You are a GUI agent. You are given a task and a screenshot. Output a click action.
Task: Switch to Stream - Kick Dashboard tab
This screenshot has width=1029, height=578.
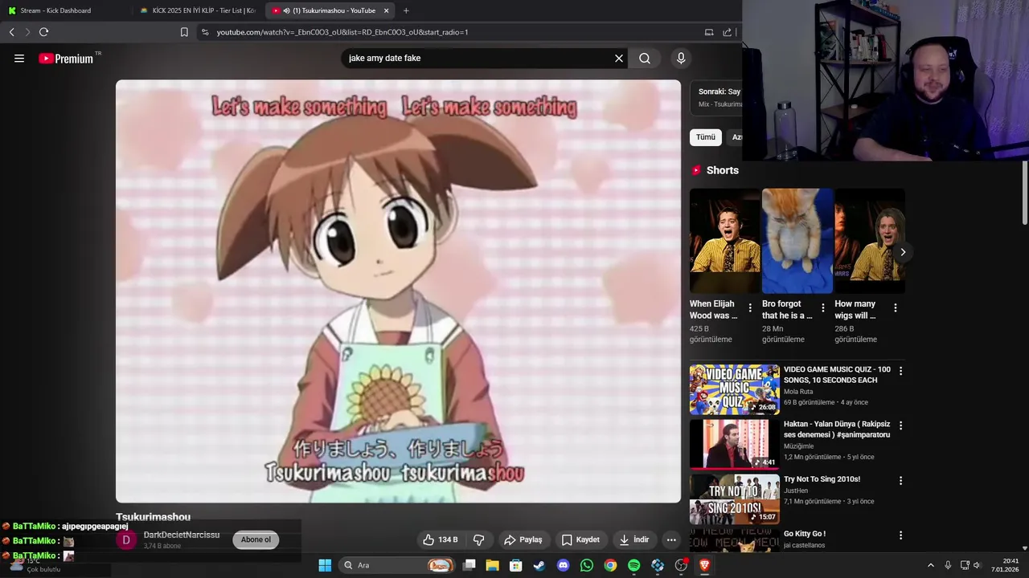tap(64, 10)
